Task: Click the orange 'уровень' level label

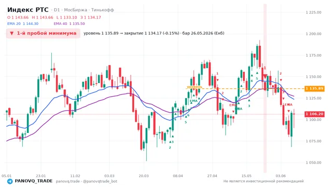Action: (195, 87)
